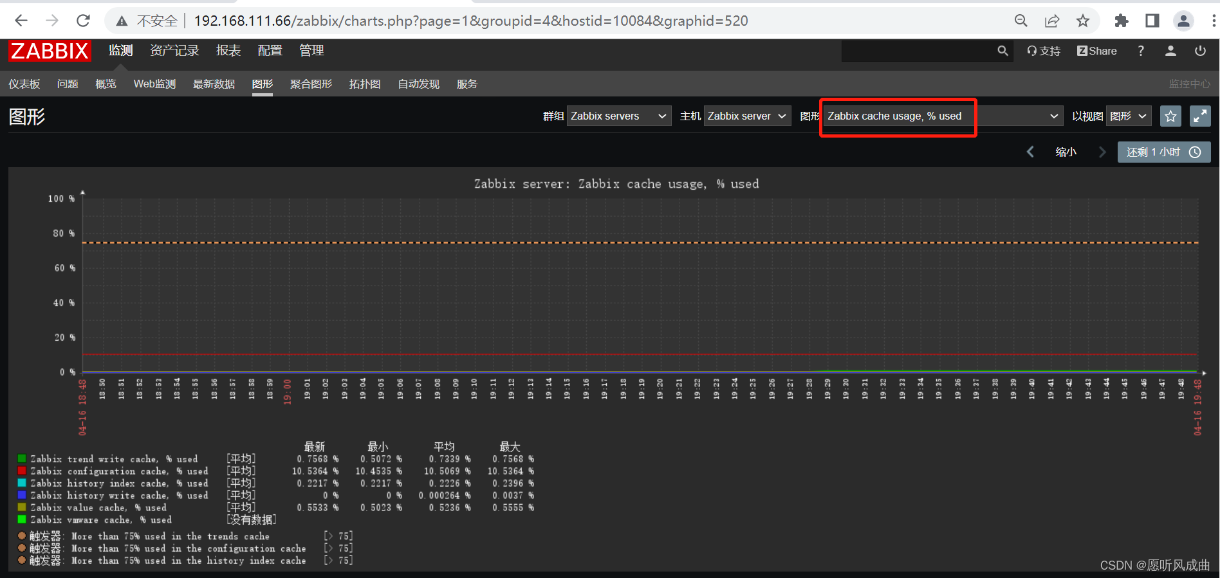This screenshot has height=578, width=1220.
Task: Click the not-secure warning icon in address bar
Action: [x=122, y=21]
